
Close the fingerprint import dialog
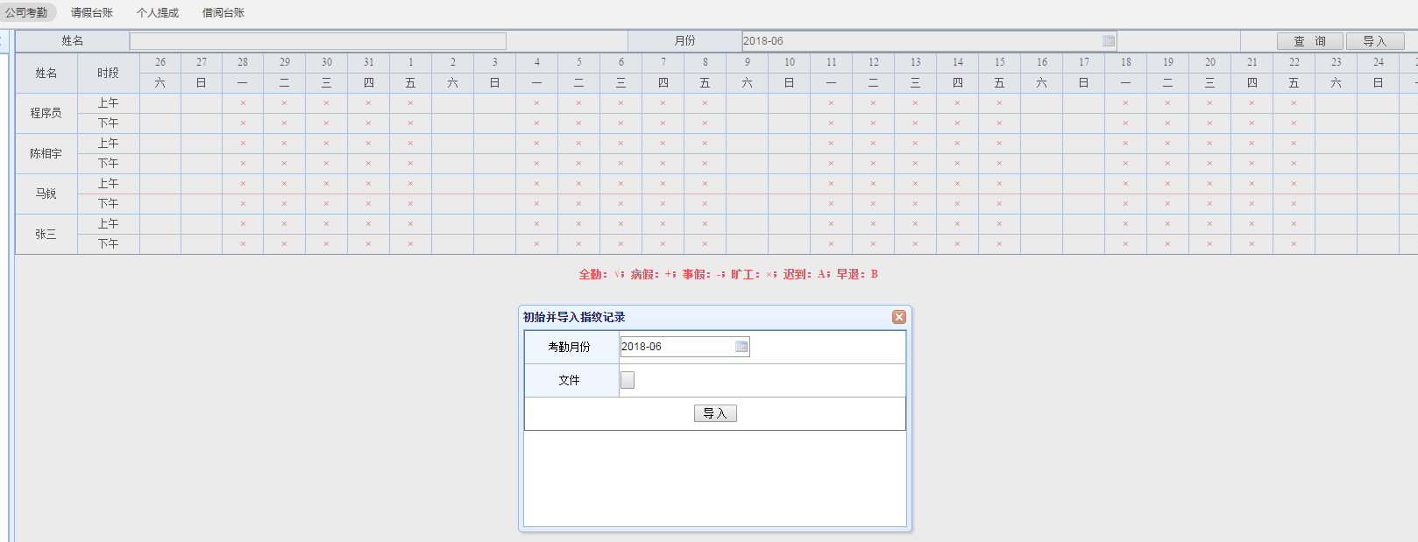pyautogui.click(x=898, y=317)
